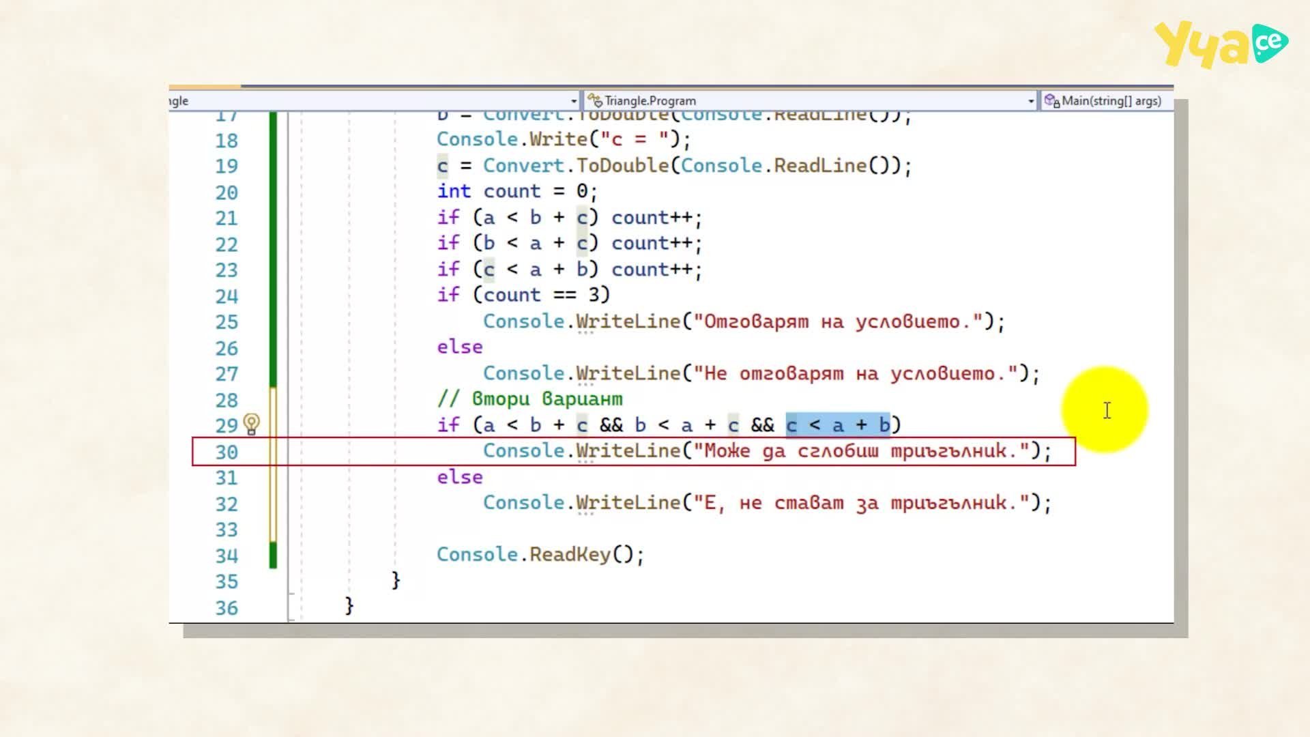Click the 'if' keyword on line 23
Image resolution: width=1310 pixels, height=737 pixels.
448,269
